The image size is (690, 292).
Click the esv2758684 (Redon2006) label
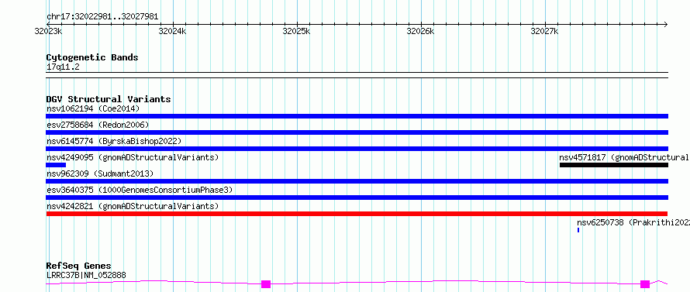click(98, 125)
